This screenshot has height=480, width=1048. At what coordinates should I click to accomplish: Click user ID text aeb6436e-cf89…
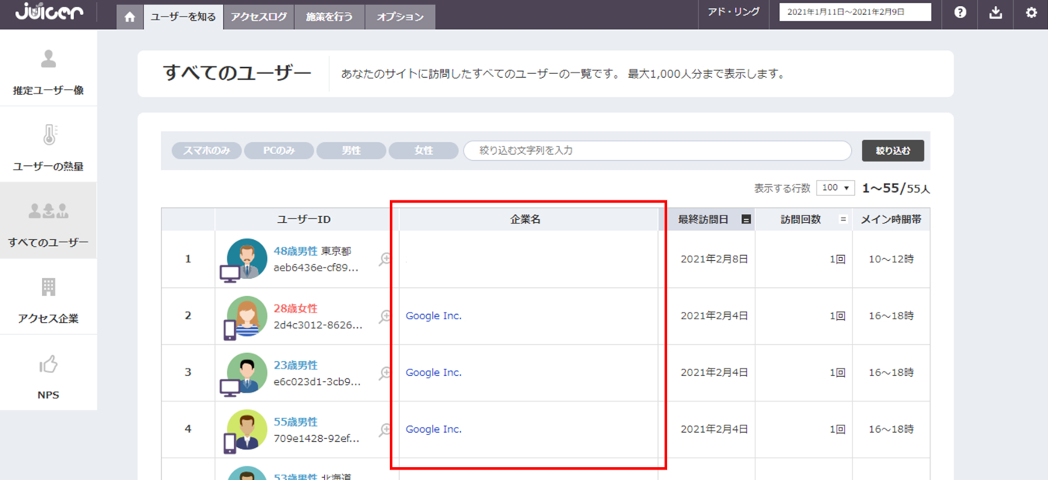pos(317,268)
